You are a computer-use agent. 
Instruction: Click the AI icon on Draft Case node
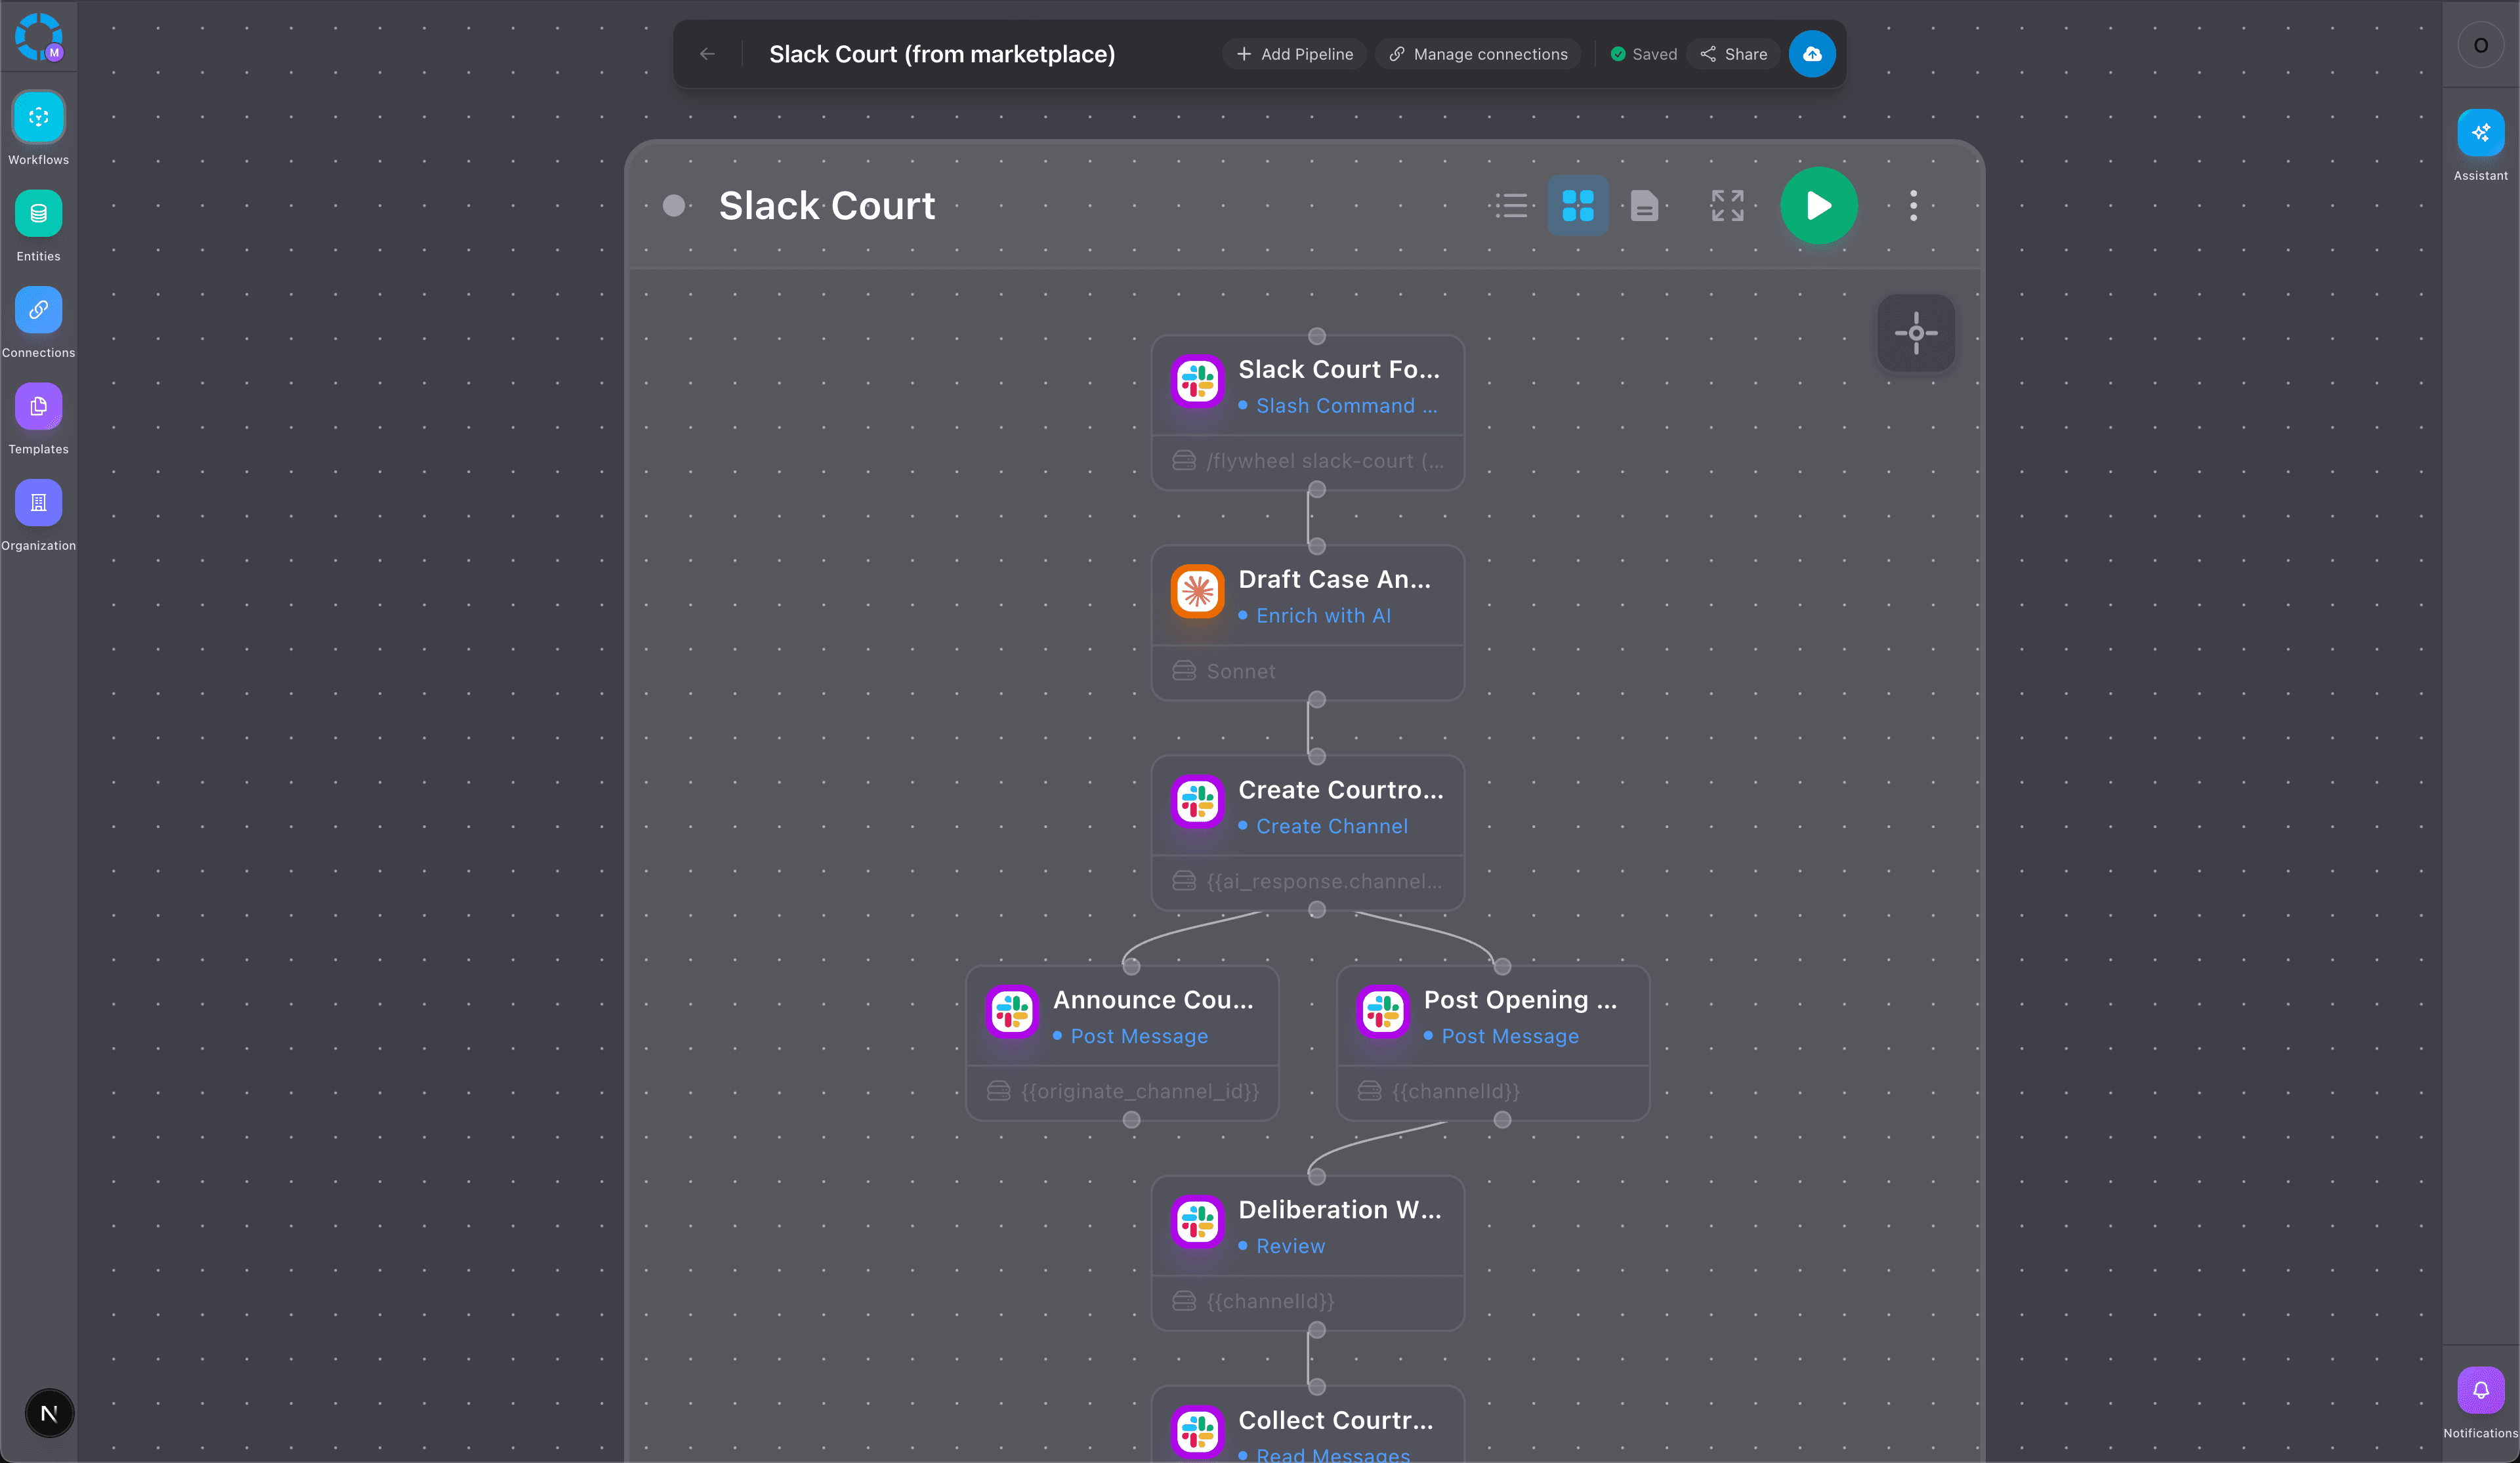point(1197,591)
